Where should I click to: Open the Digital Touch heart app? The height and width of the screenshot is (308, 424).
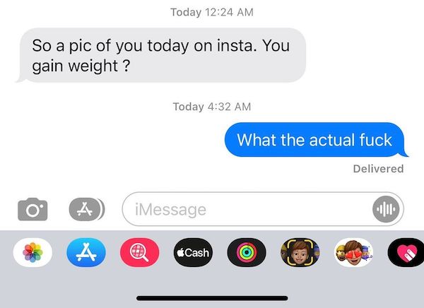(406, 252)
